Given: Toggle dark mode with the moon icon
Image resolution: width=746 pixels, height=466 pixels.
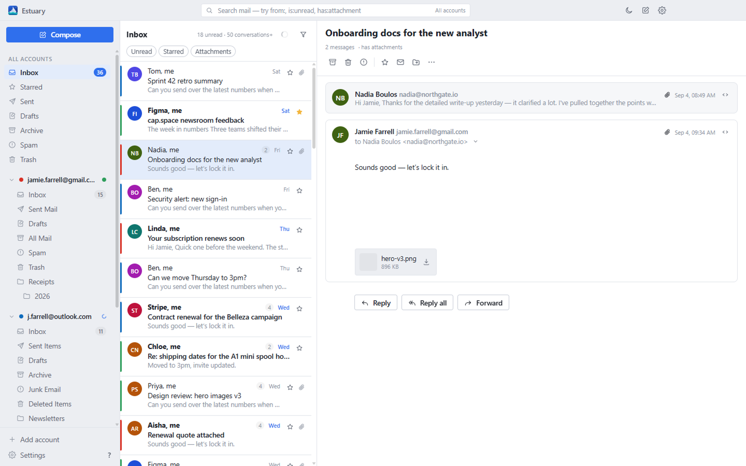Looking at the screenshot, I should 629,10.
